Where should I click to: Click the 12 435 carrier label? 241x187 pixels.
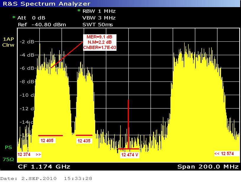[84, 141]
